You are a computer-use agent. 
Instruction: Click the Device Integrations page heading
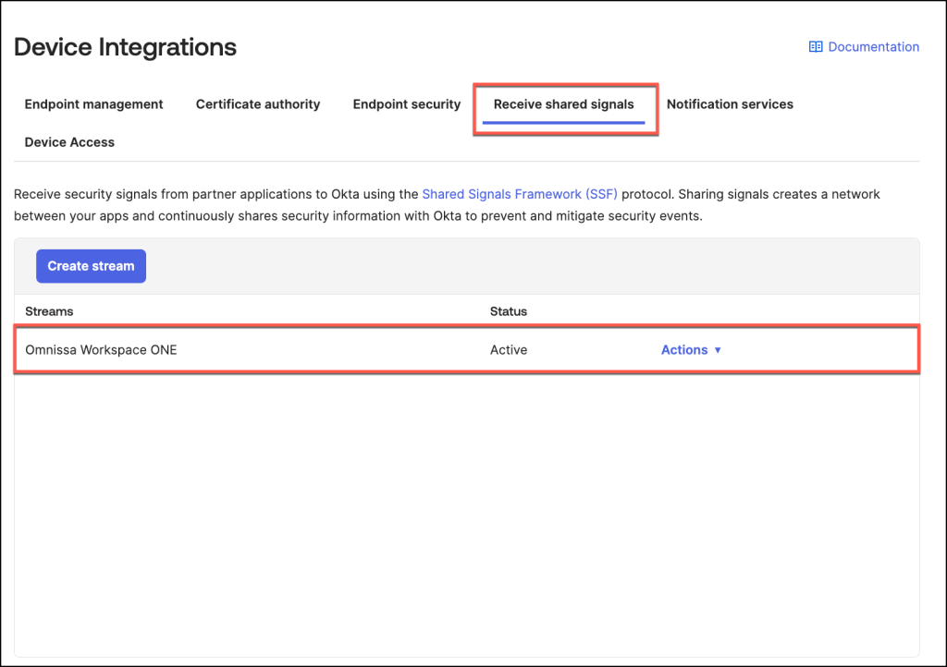(x=125, y=47)
